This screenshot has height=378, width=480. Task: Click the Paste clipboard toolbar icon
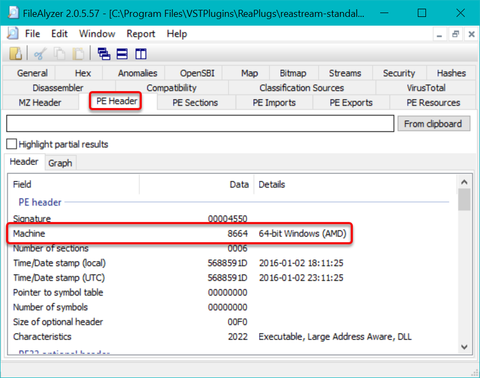click(x=78, y=53)
